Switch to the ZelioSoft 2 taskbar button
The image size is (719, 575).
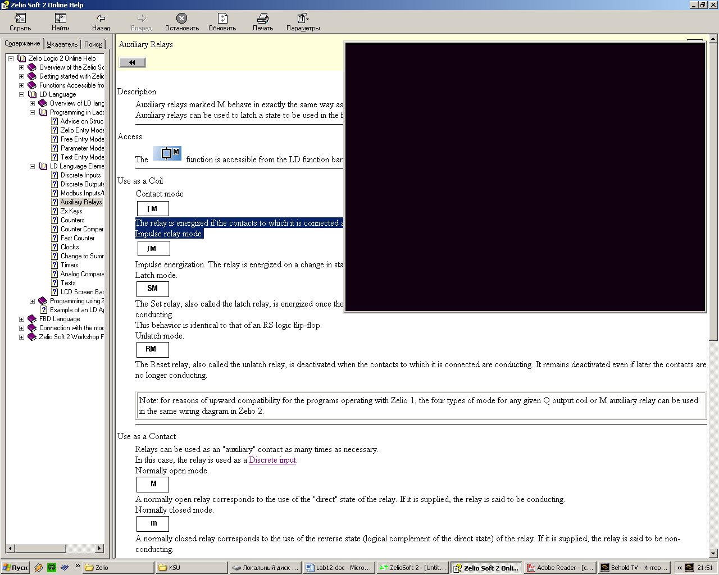tap(413, 568)
